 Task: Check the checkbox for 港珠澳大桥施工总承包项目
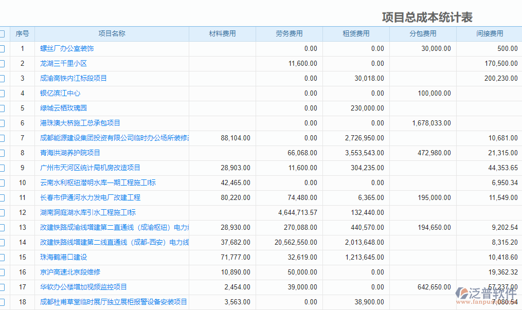(x=4, y=123)
